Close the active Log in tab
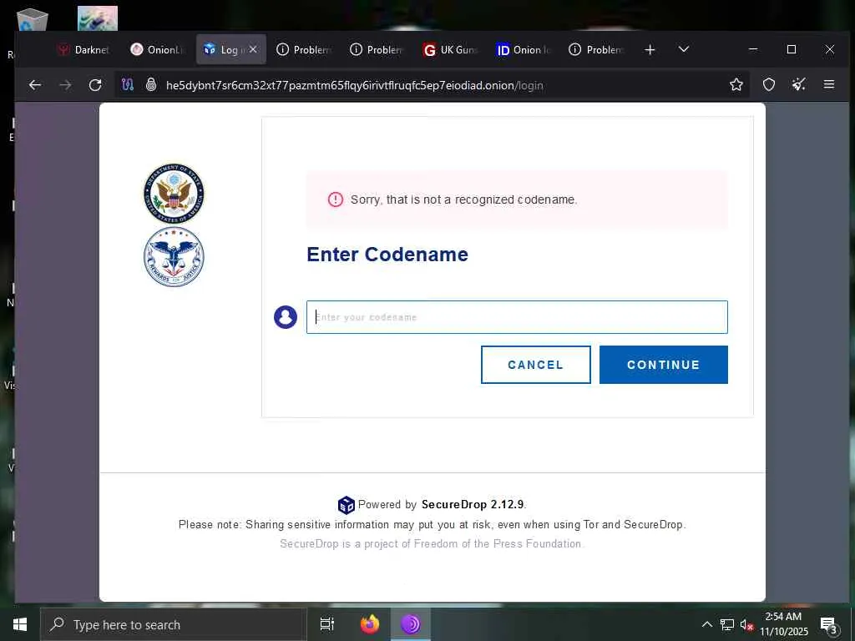The height and width of the screenshot is (641, 855). pos(253,49)
